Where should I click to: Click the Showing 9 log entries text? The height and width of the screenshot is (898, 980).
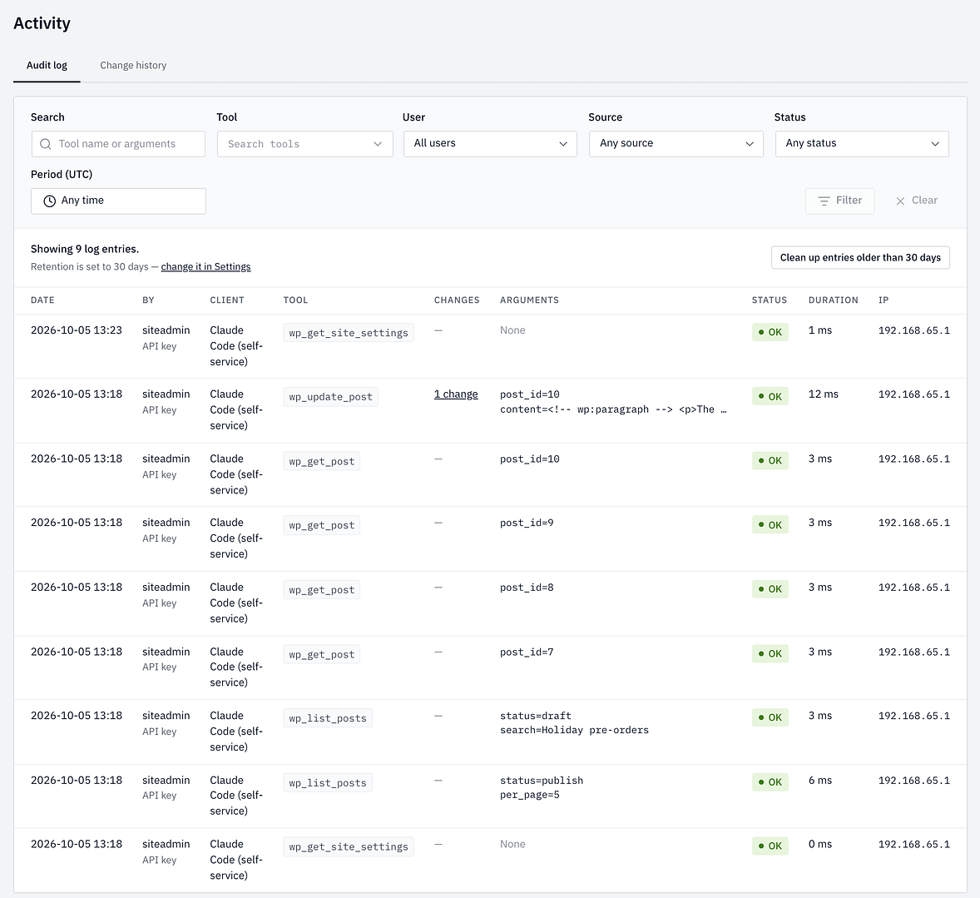point(85,249)
